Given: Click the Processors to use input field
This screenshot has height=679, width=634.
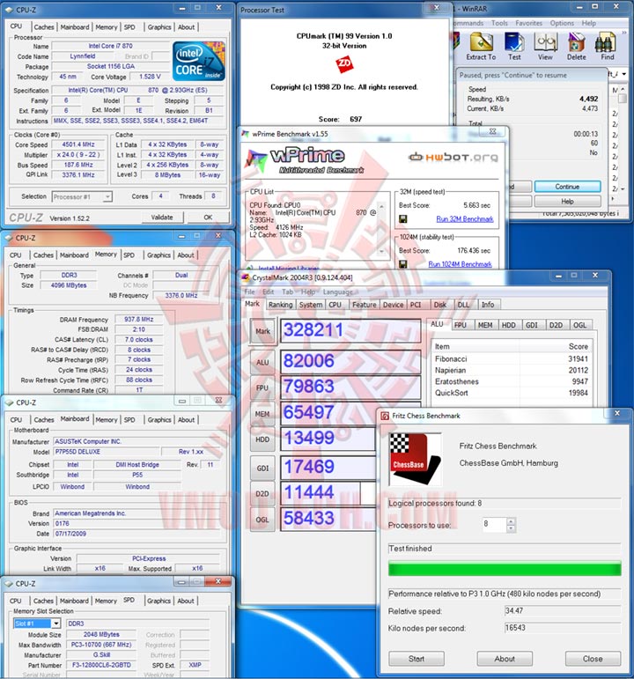Looking at the screenshot, I should pos(494,524).
